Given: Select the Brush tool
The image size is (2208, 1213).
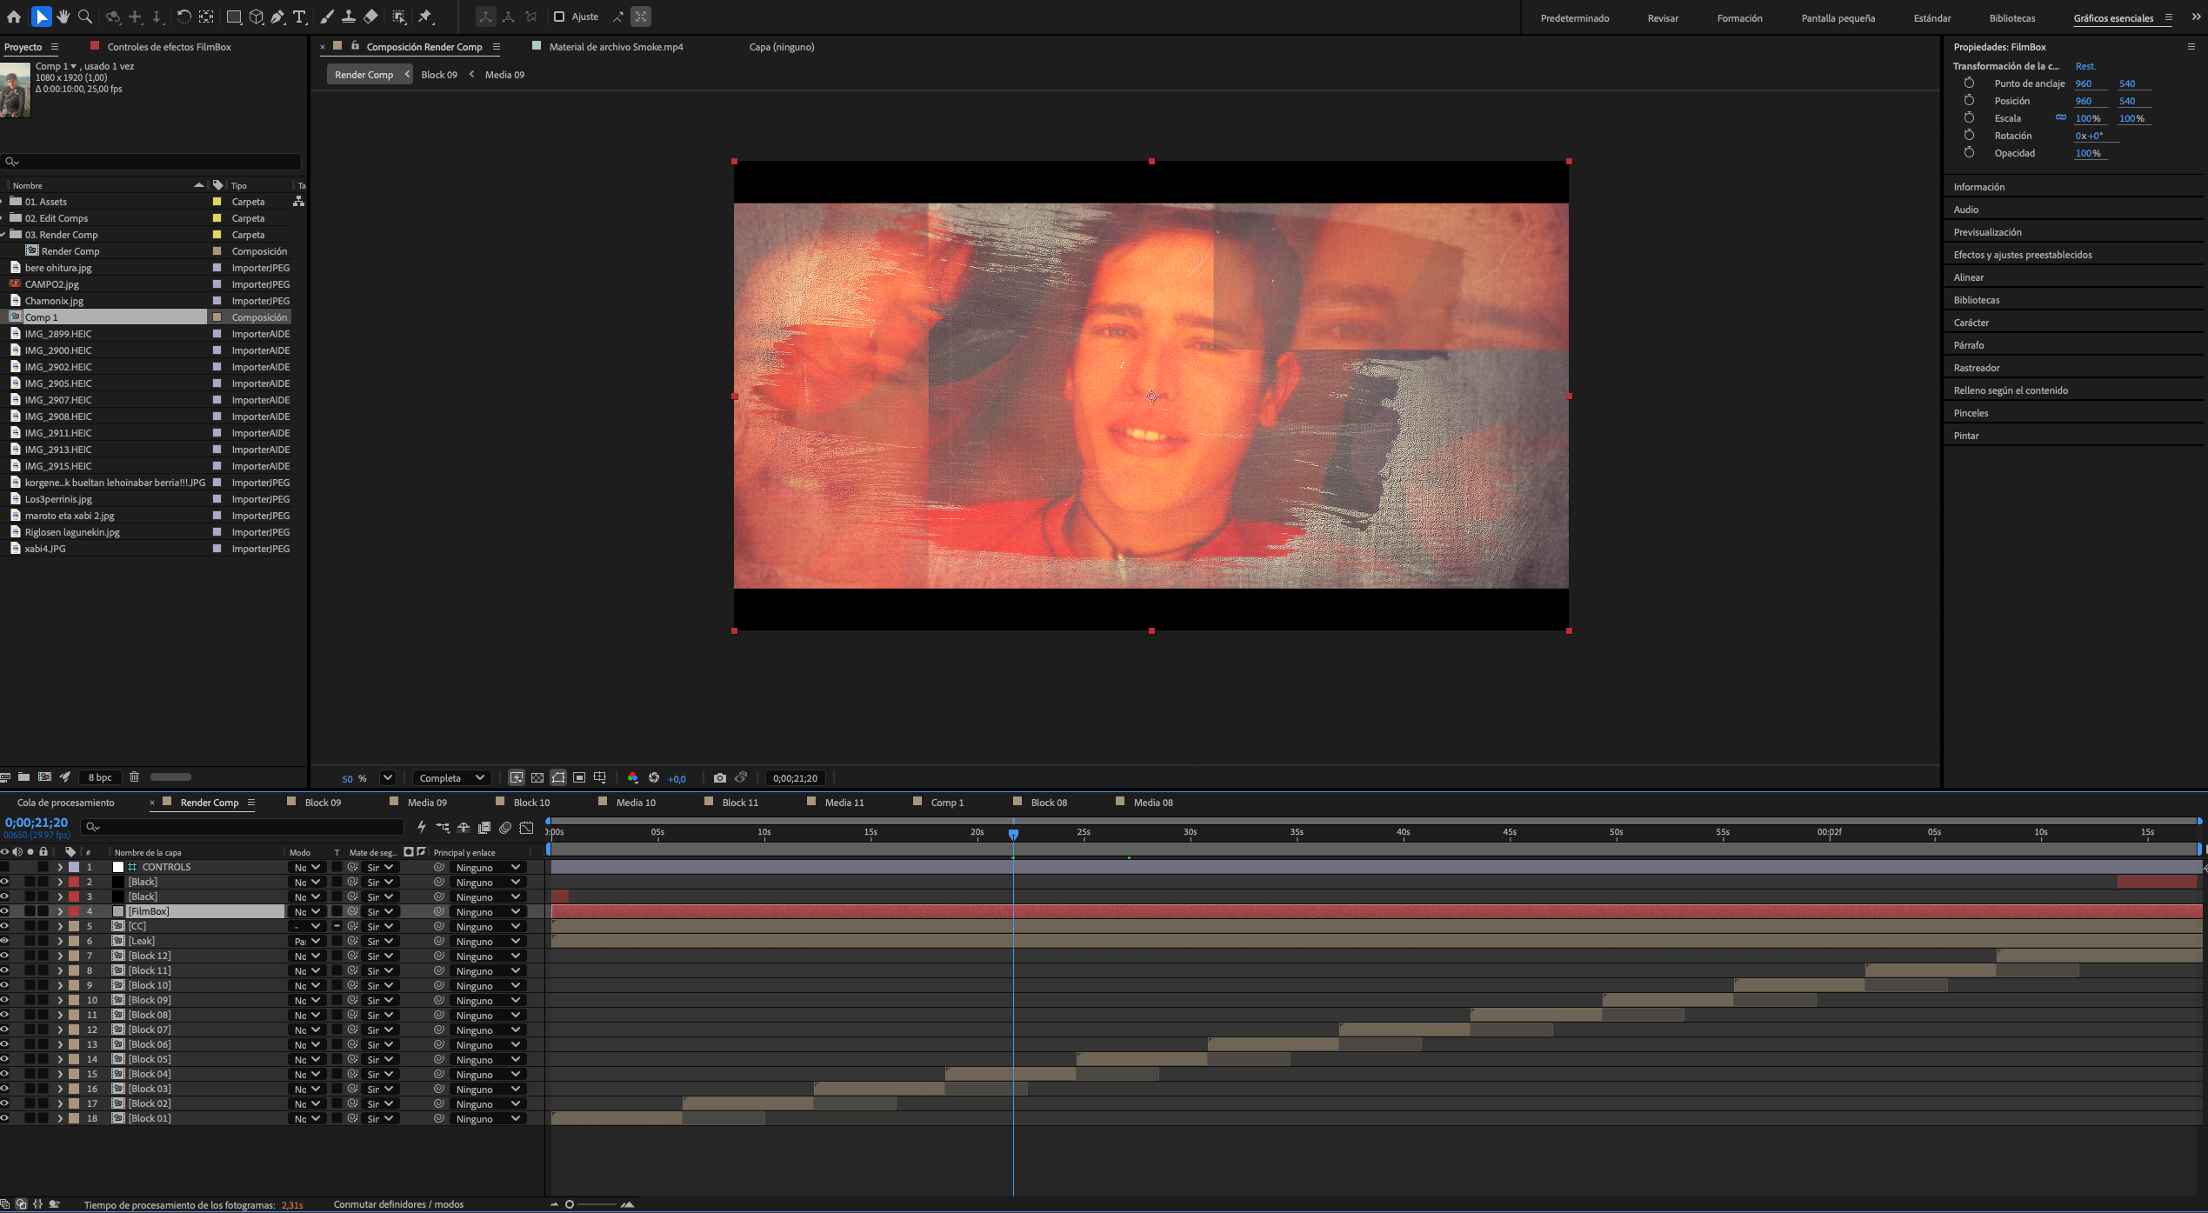Looking at the screenshot, I should [327, 17].
